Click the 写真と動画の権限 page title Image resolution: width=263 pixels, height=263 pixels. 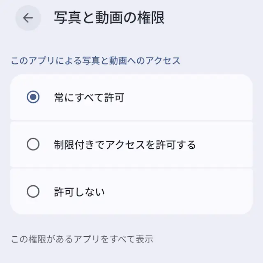tap(109, 18)
